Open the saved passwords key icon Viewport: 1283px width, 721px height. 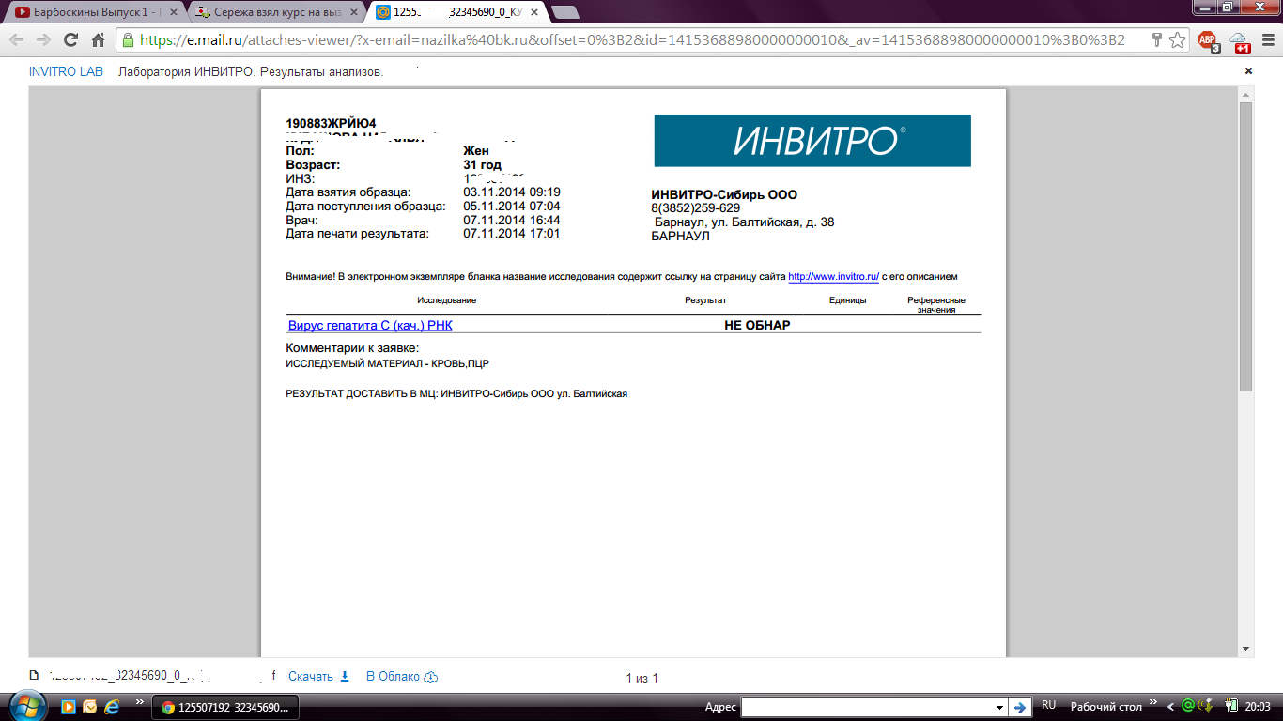click(1157, 40)
